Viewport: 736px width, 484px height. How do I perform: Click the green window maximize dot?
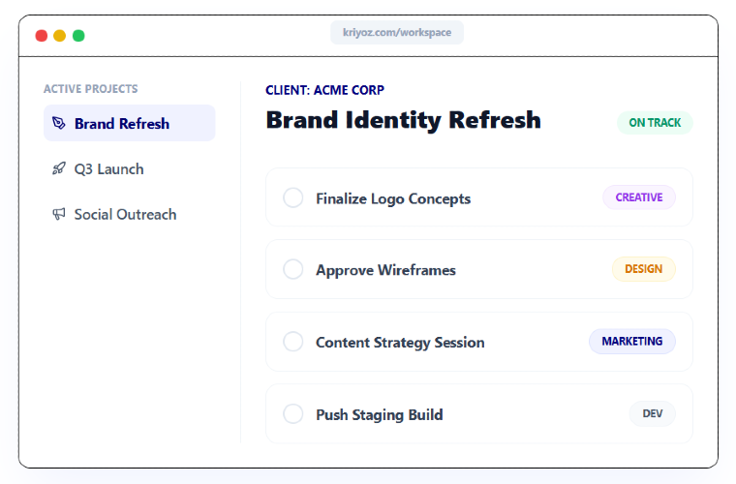click(78, 36)
